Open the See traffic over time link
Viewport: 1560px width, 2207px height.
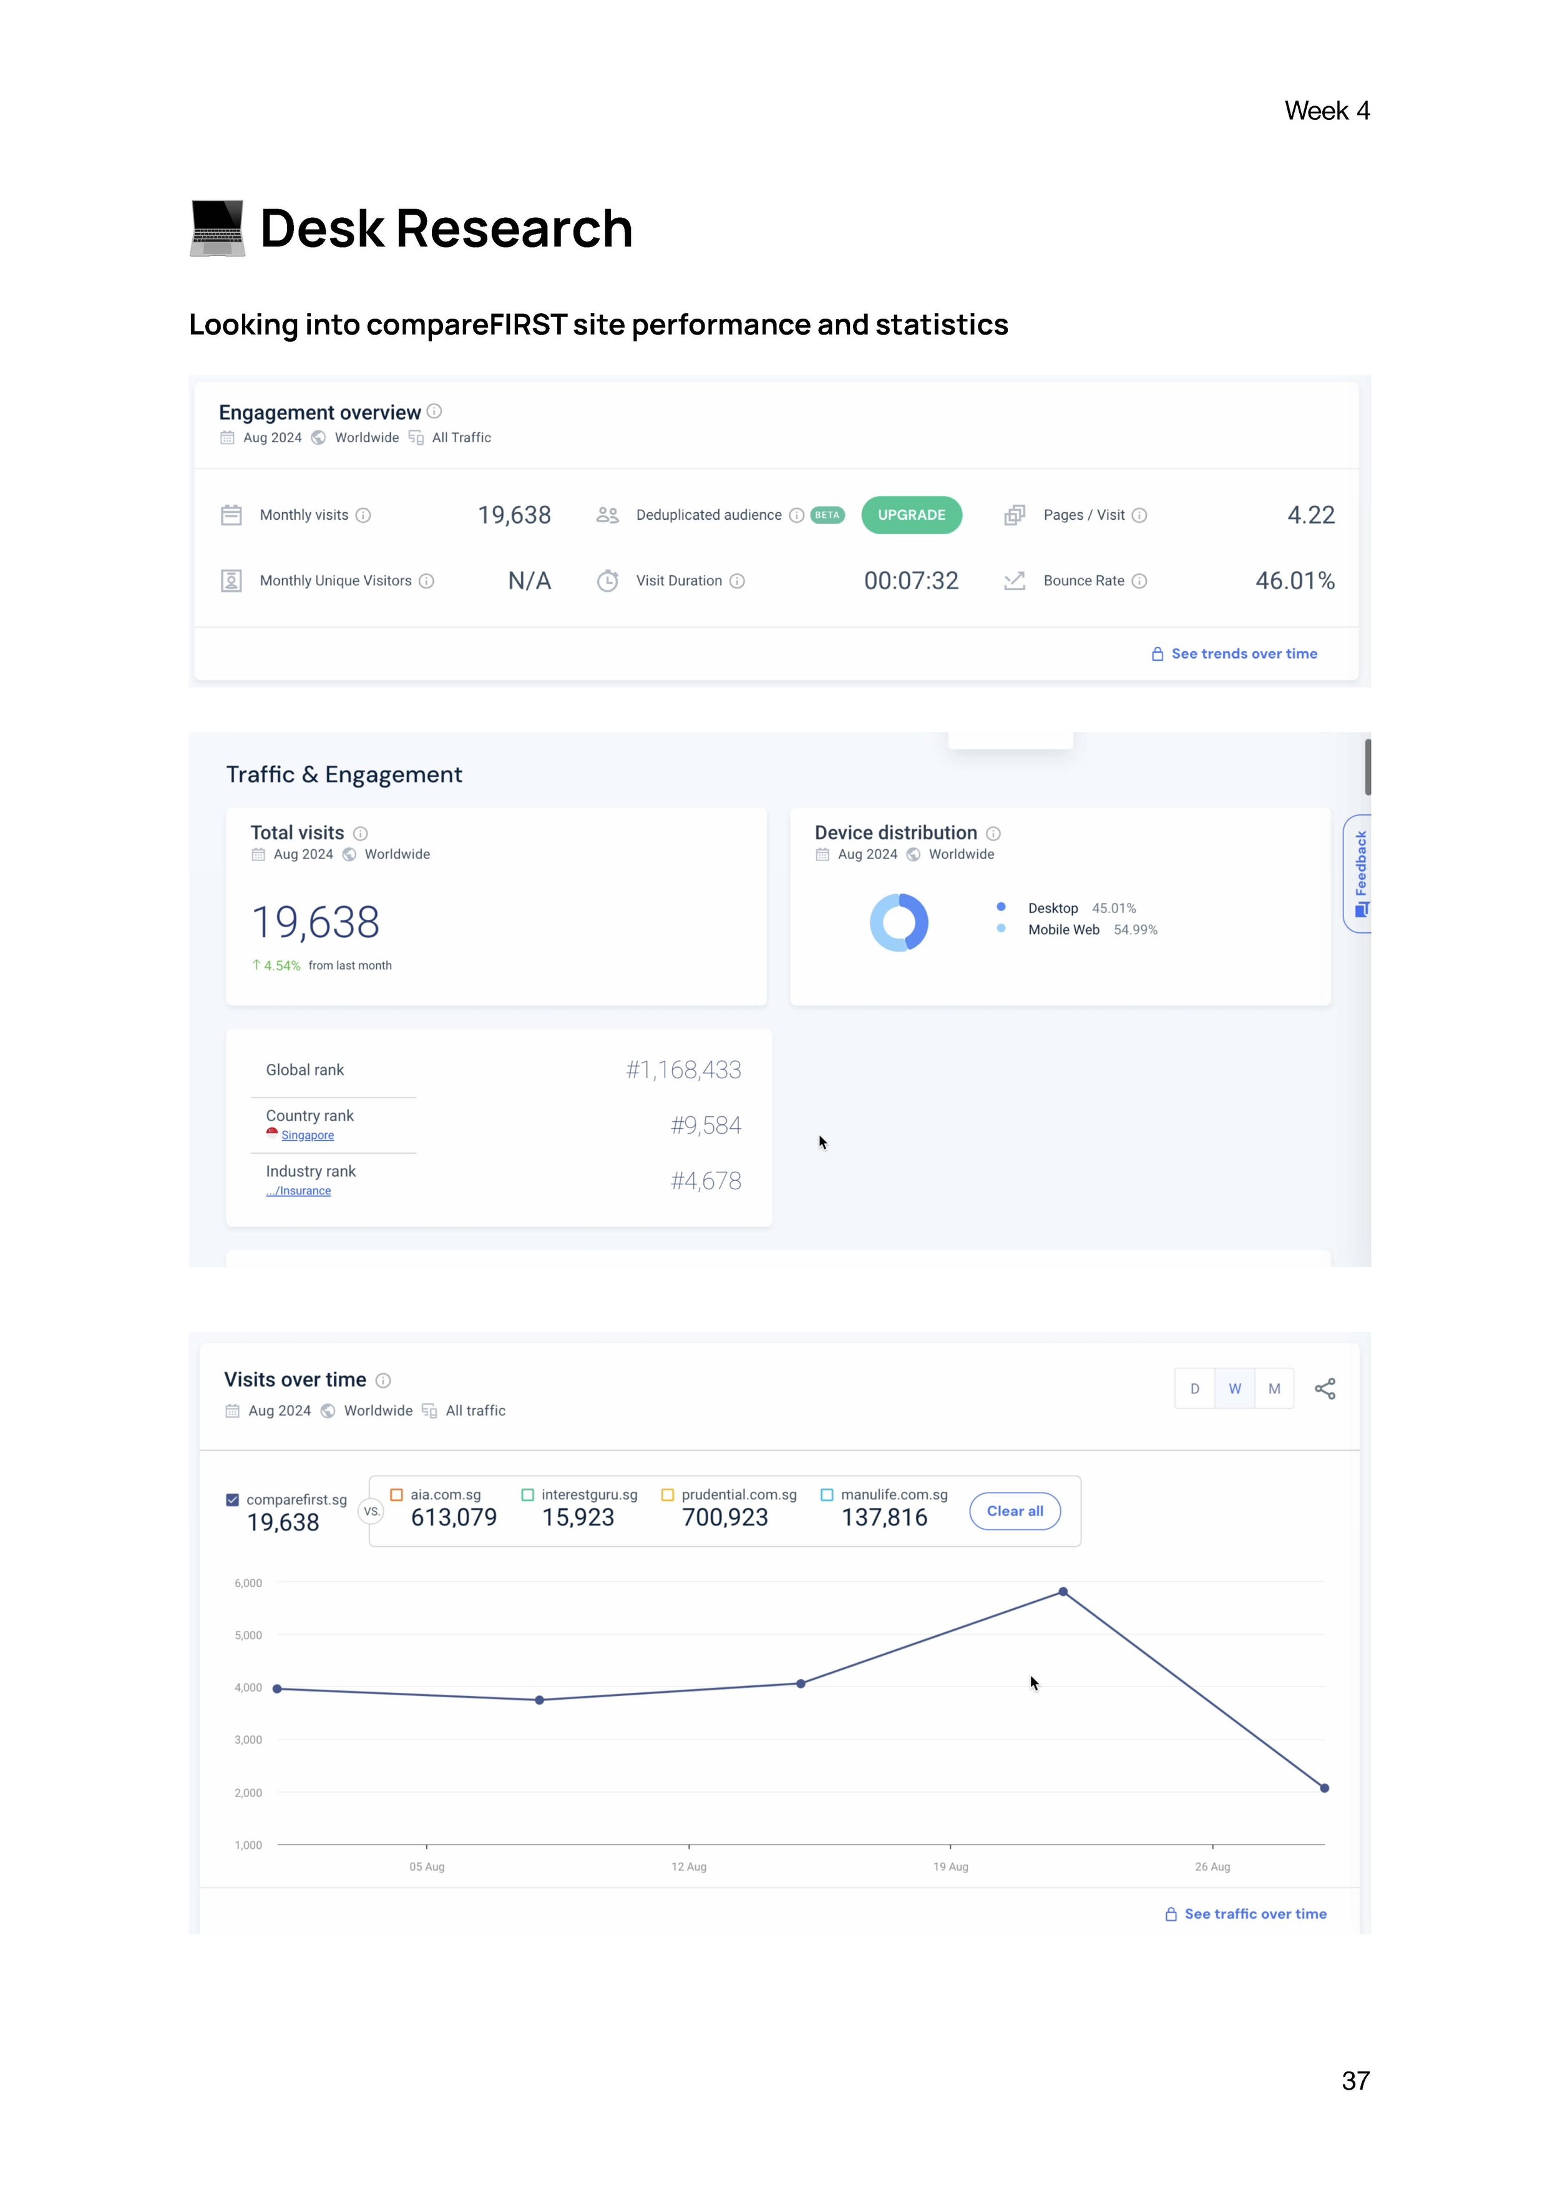coord(1255,1914)
